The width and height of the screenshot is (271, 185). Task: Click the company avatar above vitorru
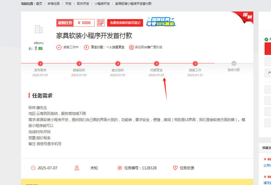(x=39, y=29)
